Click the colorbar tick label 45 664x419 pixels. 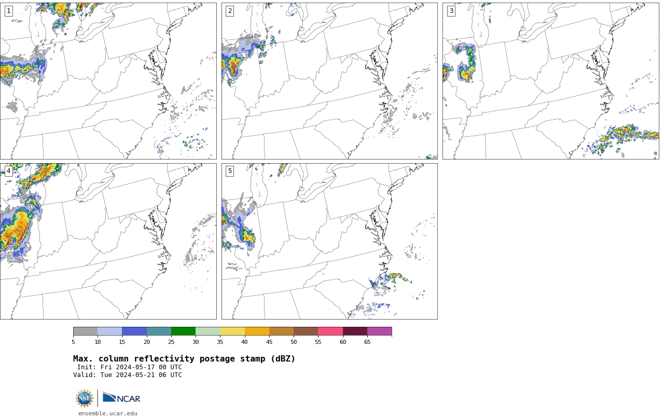pyautogui.click(x=269, y=342)
